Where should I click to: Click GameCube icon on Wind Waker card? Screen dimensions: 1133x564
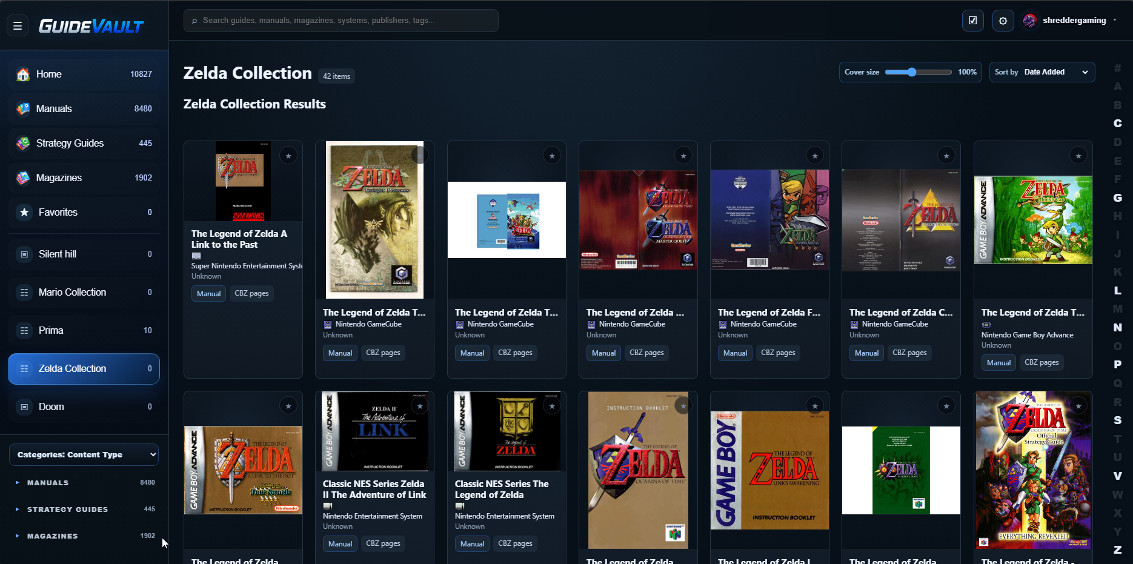[x=459, y=325]
